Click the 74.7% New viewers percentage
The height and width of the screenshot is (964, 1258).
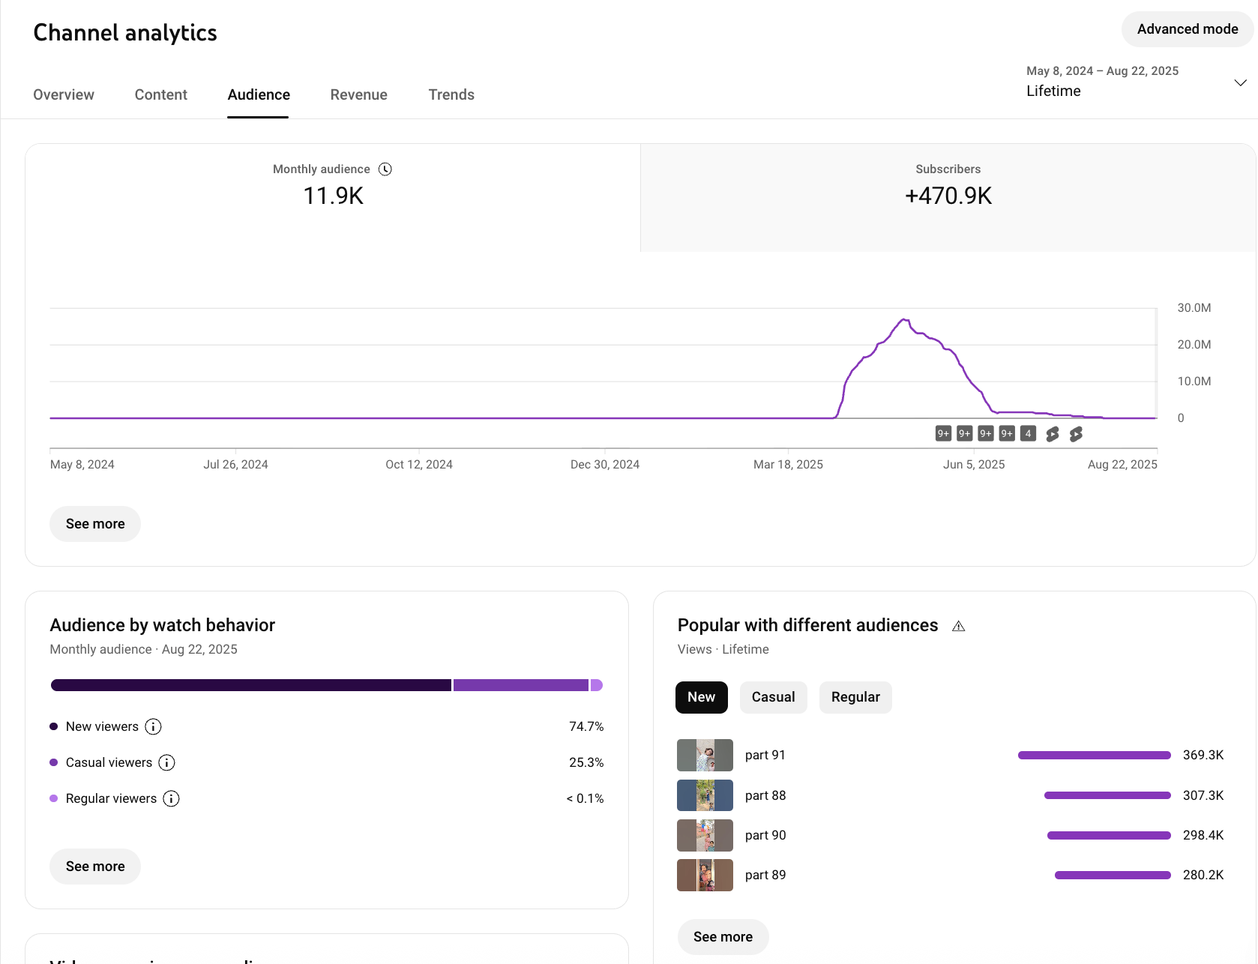point(586,726)
